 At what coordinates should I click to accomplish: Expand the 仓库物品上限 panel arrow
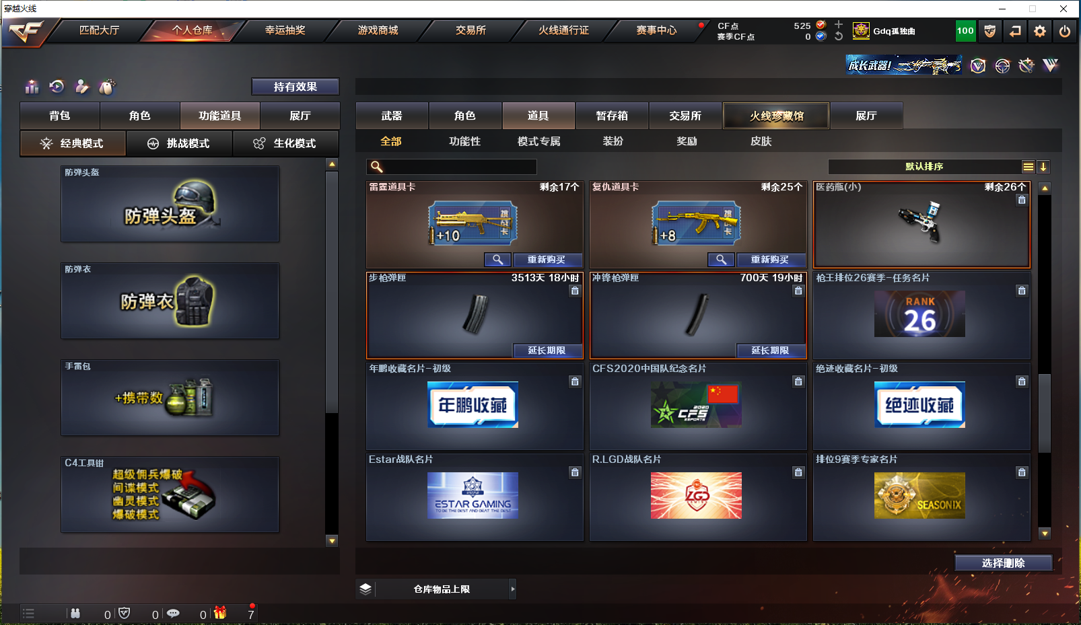pos(513,589)
